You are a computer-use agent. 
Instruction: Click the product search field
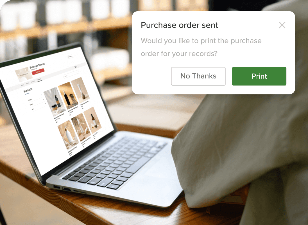[71, 74]
